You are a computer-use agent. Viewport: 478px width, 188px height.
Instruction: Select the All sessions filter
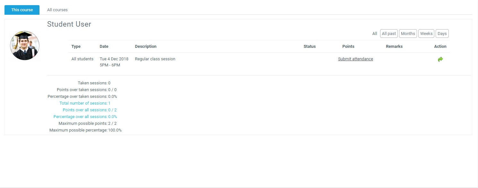click(x=375, y=34)
